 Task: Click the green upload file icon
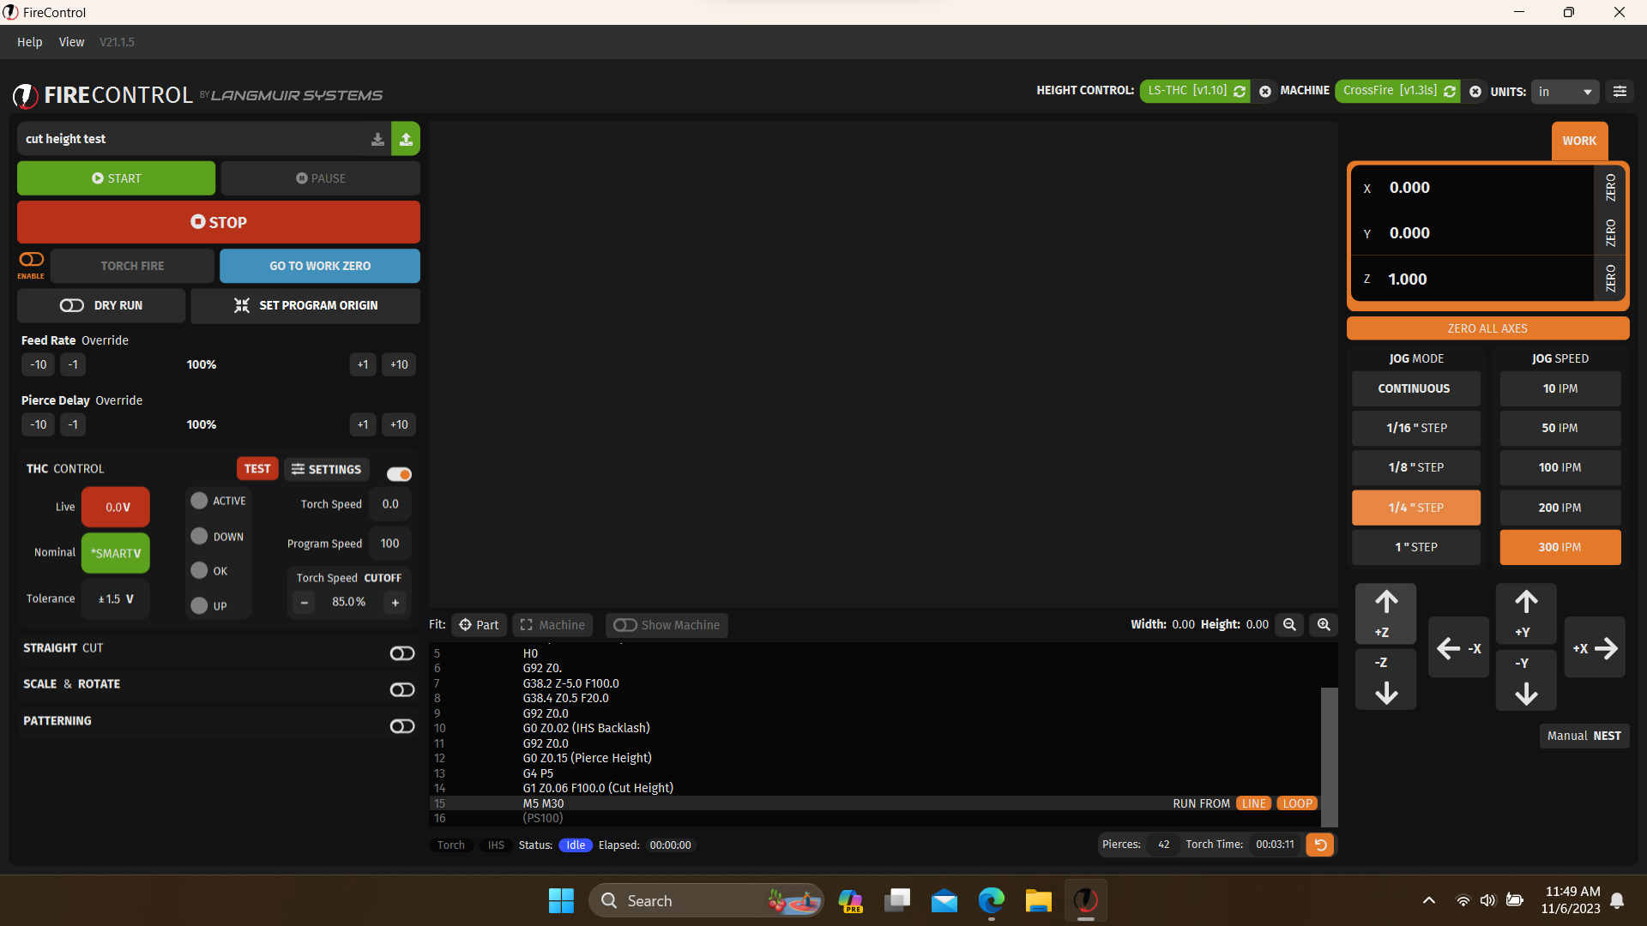tap(406, 139)
